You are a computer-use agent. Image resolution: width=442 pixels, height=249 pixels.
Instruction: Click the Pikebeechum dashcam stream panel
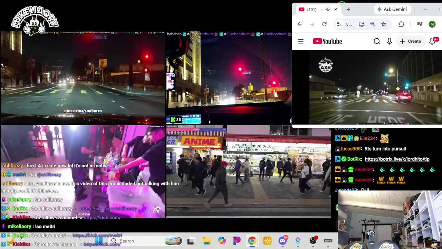(x=229, y=77)
